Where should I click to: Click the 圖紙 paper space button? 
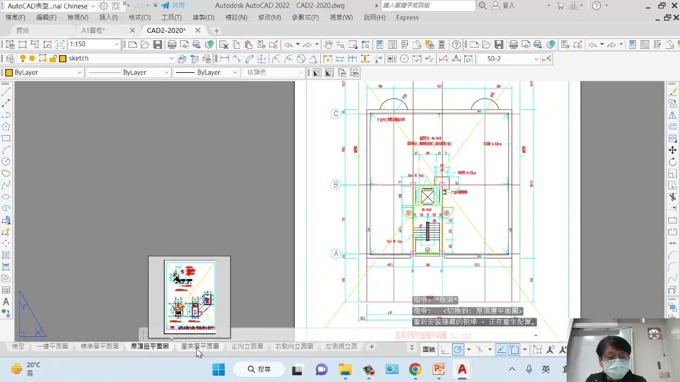click(x=429, y=349)
